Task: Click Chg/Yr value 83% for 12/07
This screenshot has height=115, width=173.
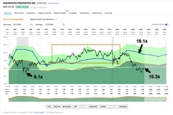Action: (17, 92)
